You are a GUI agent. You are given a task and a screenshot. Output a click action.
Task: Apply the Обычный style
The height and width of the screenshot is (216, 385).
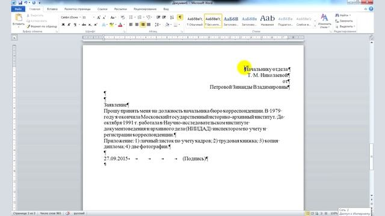[x=194, y=21]
